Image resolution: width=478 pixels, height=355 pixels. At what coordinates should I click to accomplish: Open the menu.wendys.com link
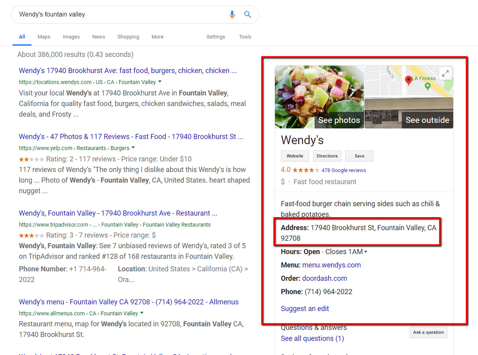pos(331,265)
